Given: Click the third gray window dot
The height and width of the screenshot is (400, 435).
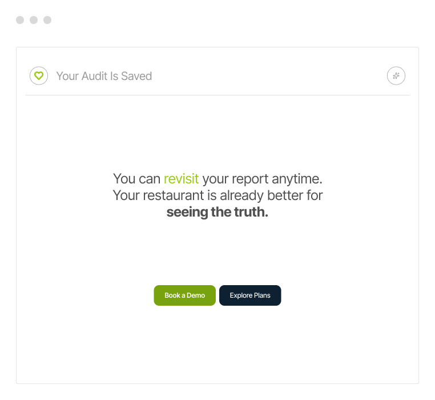Looking at the screenshot, I should (x=47, y=20).
